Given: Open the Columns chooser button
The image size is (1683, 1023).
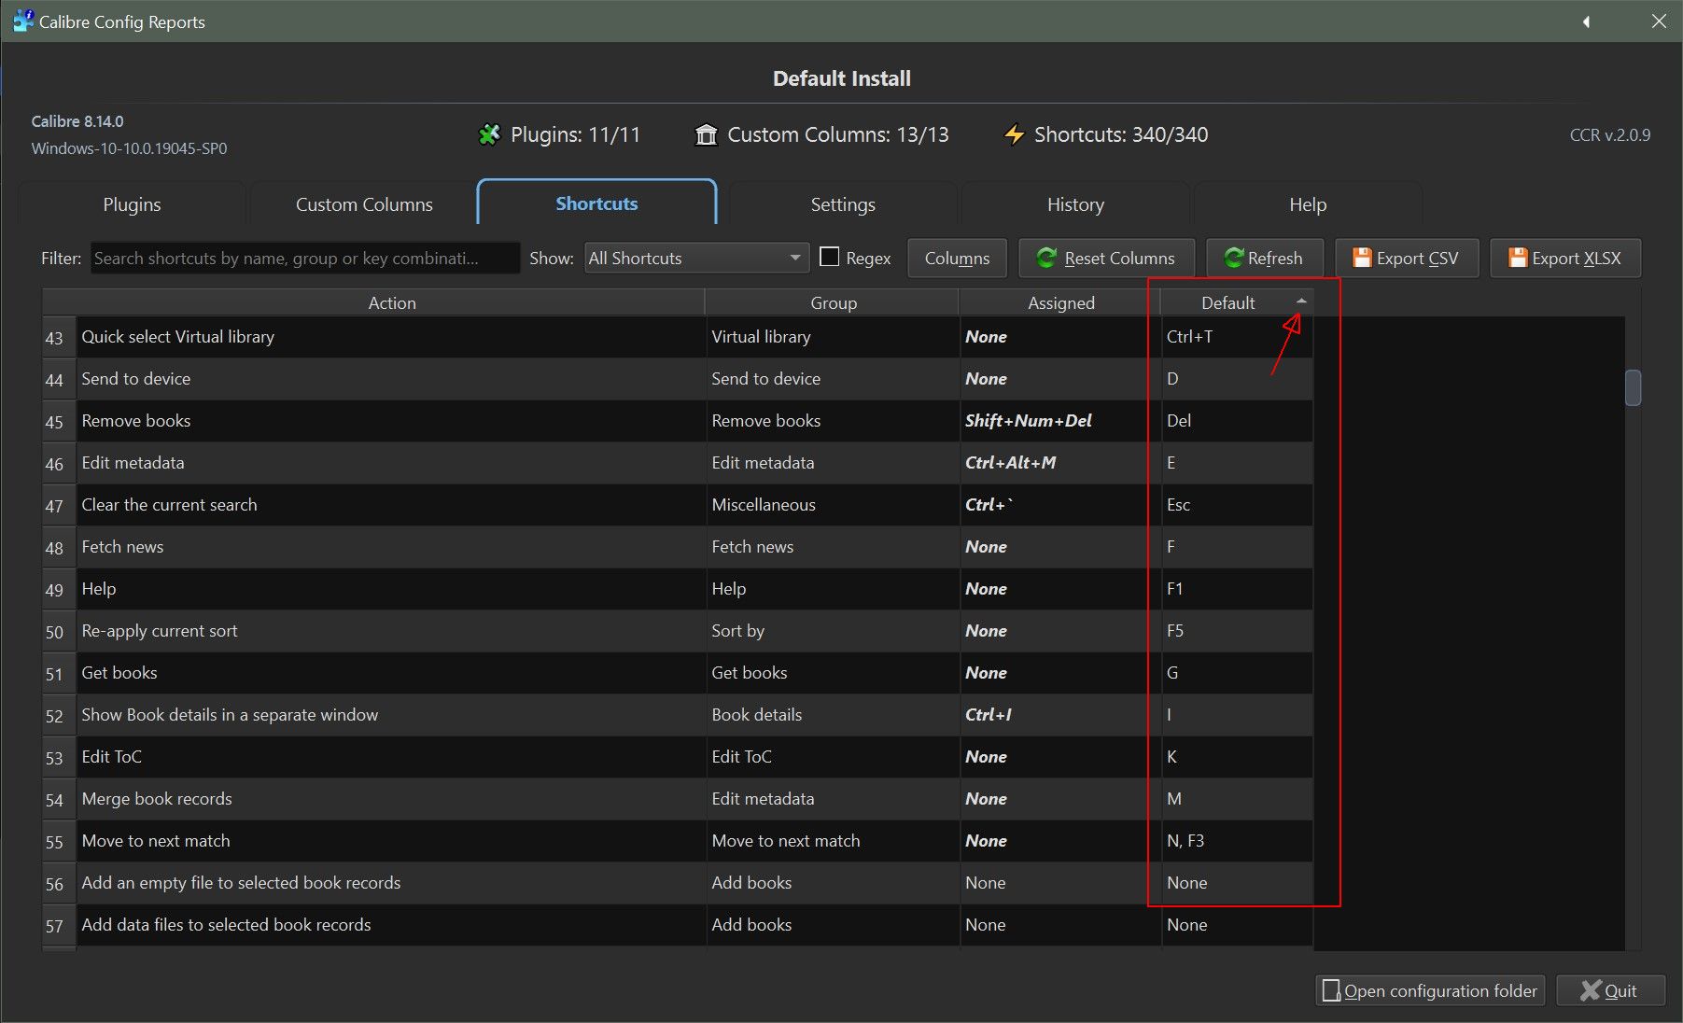Looking at the screenshot, I should click(x=957, y=259).
